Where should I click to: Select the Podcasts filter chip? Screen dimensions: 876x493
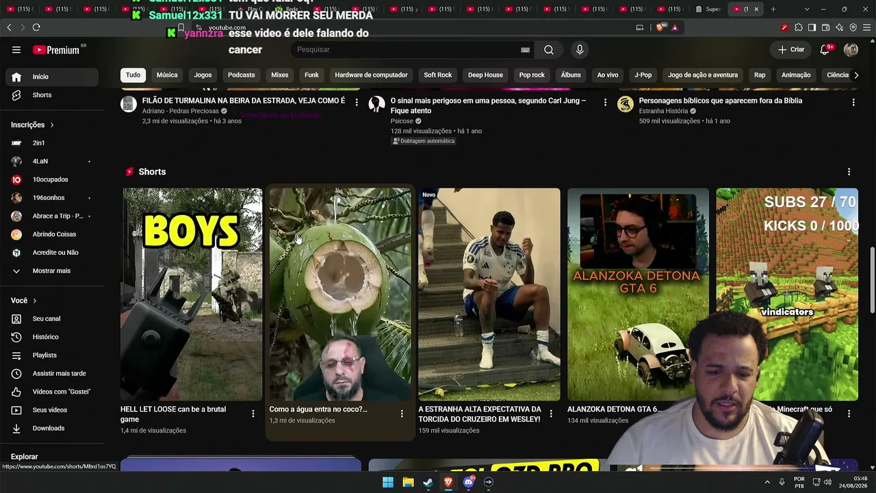tap(241, 75)
